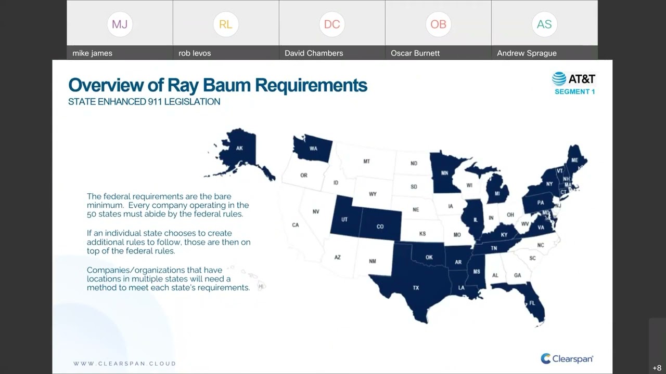Click the Arizona (AZ) state on map

338,257
